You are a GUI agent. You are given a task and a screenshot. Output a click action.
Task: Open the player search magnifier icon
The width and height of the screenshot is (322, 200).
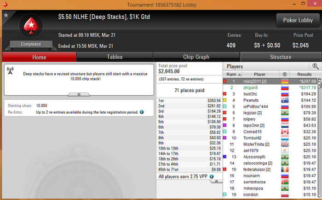(315, 66)
